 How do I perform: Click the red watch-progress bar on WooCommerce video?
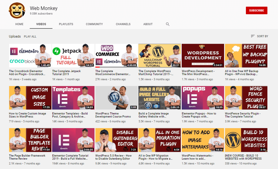coord(98,67)
